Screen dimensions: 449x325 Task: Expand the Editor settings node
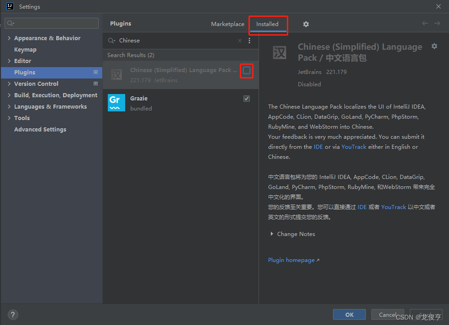pos(9,61)
